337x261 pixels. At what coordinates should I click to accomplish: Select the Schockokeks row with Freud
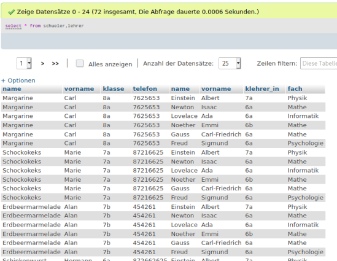163,198
